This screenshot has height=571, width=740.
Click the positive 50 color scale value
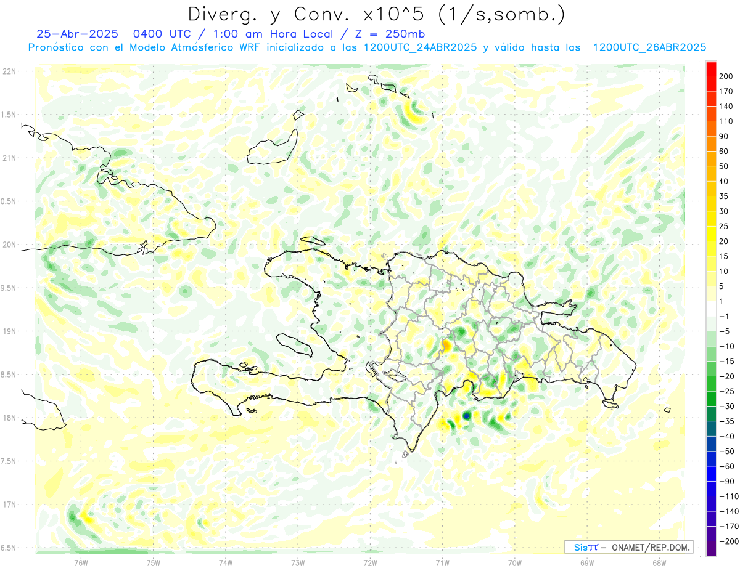pyautogui.click(x=724, y=166)
